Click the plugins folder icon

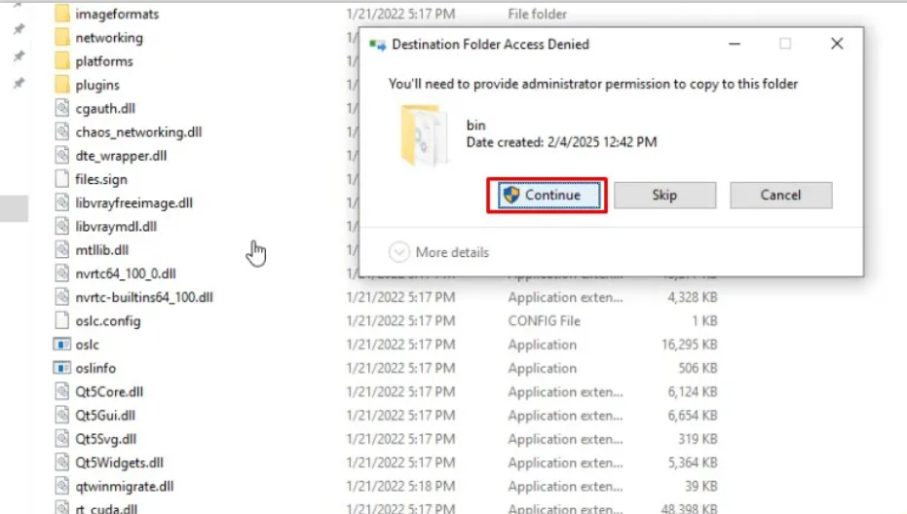click(x=61, y=85)
